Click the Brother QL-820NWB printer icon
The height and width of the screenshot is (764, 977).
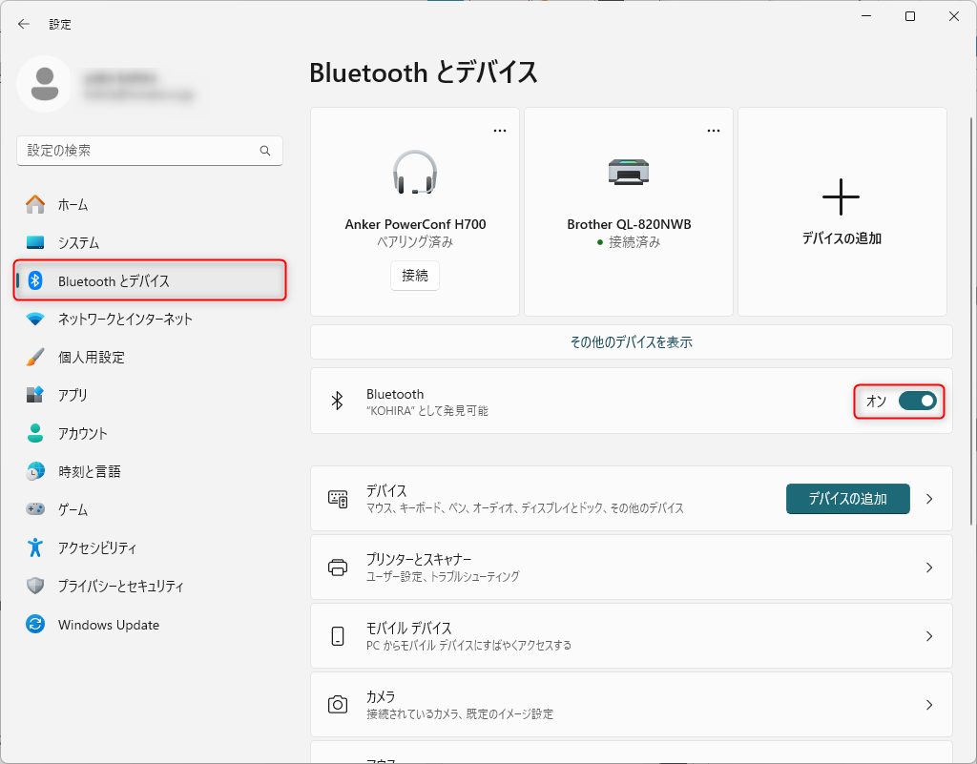(x=629, y=172)
